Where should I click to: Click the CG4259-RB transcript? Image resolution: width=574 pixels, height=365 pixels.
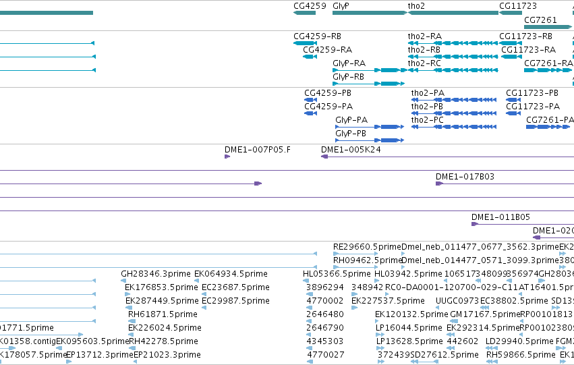pyautogui.click(x=306, y=43)
